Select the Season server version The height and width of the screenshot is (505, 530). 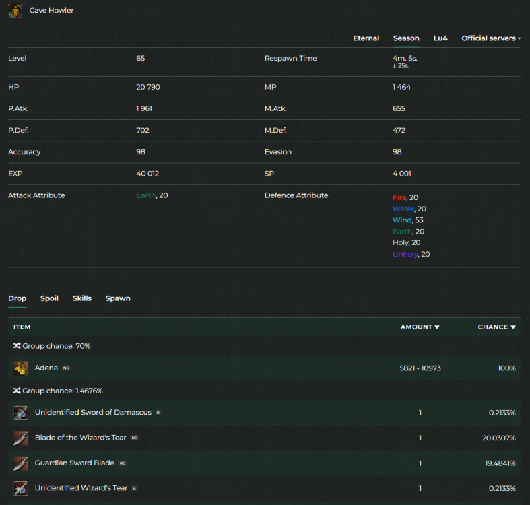click(x=406, y=38)
